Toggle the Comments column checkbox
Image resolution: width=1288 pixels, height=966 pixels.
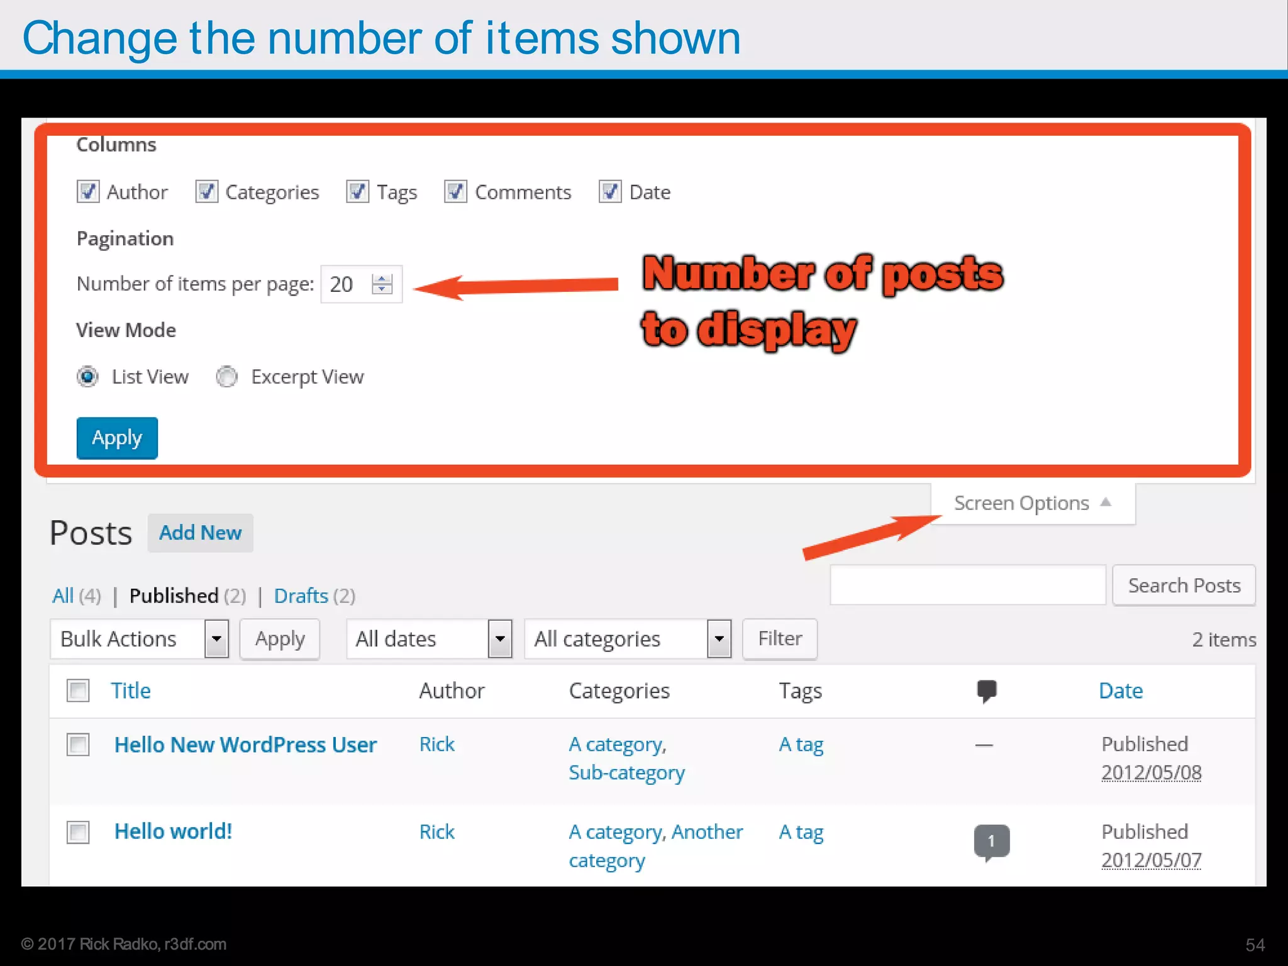pos(456,191)
